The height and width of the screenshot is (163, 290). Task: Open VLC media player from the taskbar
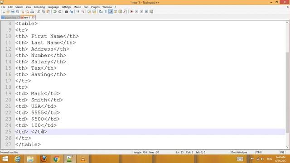click(83, 159)
